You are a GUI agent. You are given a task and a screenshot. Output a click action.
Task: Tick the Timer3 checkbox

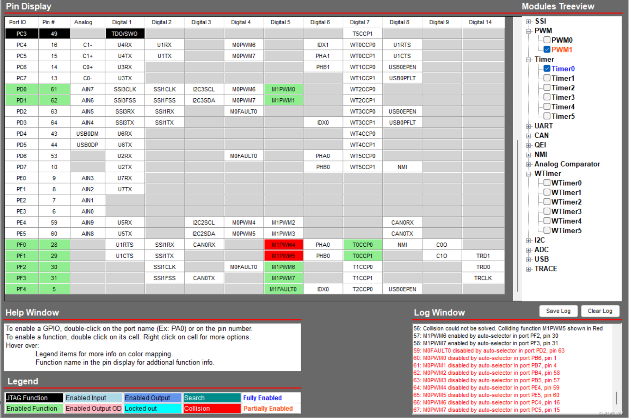click(x=547, y=97)
